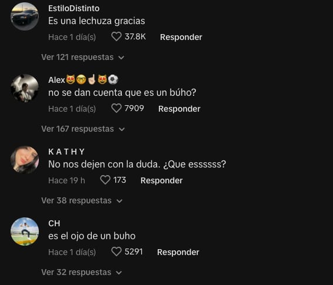The image size is (333, 285).
Task: Reply to KATHY's comment
Action: point(161,180)
